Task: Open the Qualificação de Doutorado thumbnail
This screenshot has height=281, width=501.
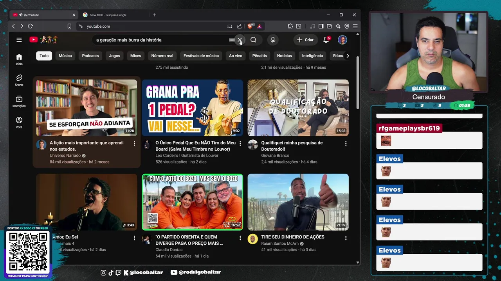Action: coord(298,108)
